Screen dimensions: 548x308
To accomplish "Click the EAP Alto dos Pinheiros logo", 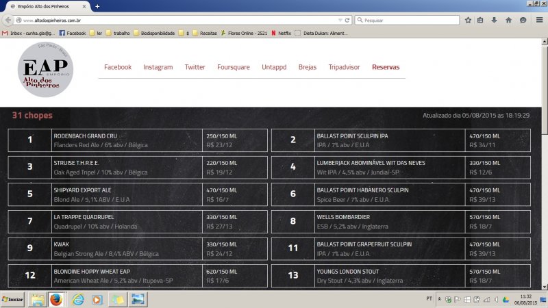I will pyautogui.click(x=45, y=70).
